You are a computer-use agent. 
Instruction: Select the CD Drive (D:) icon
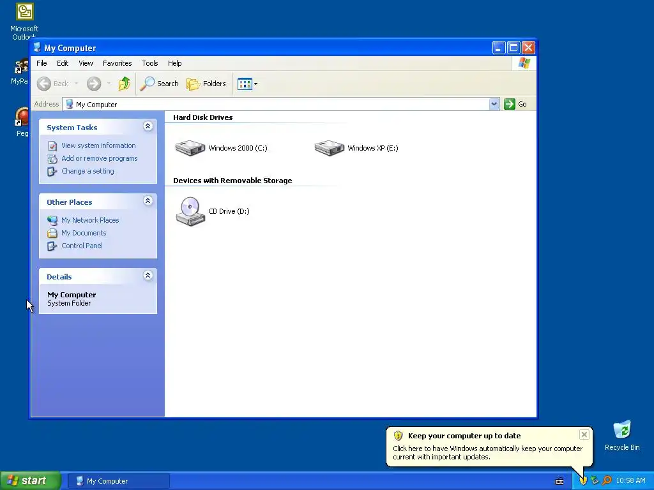point(190,211)
